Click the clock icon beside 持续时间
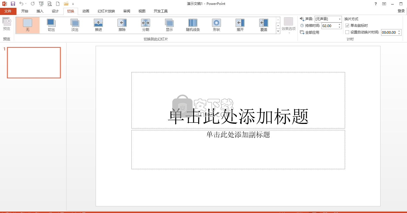The image size is (407, 213). 302,26
